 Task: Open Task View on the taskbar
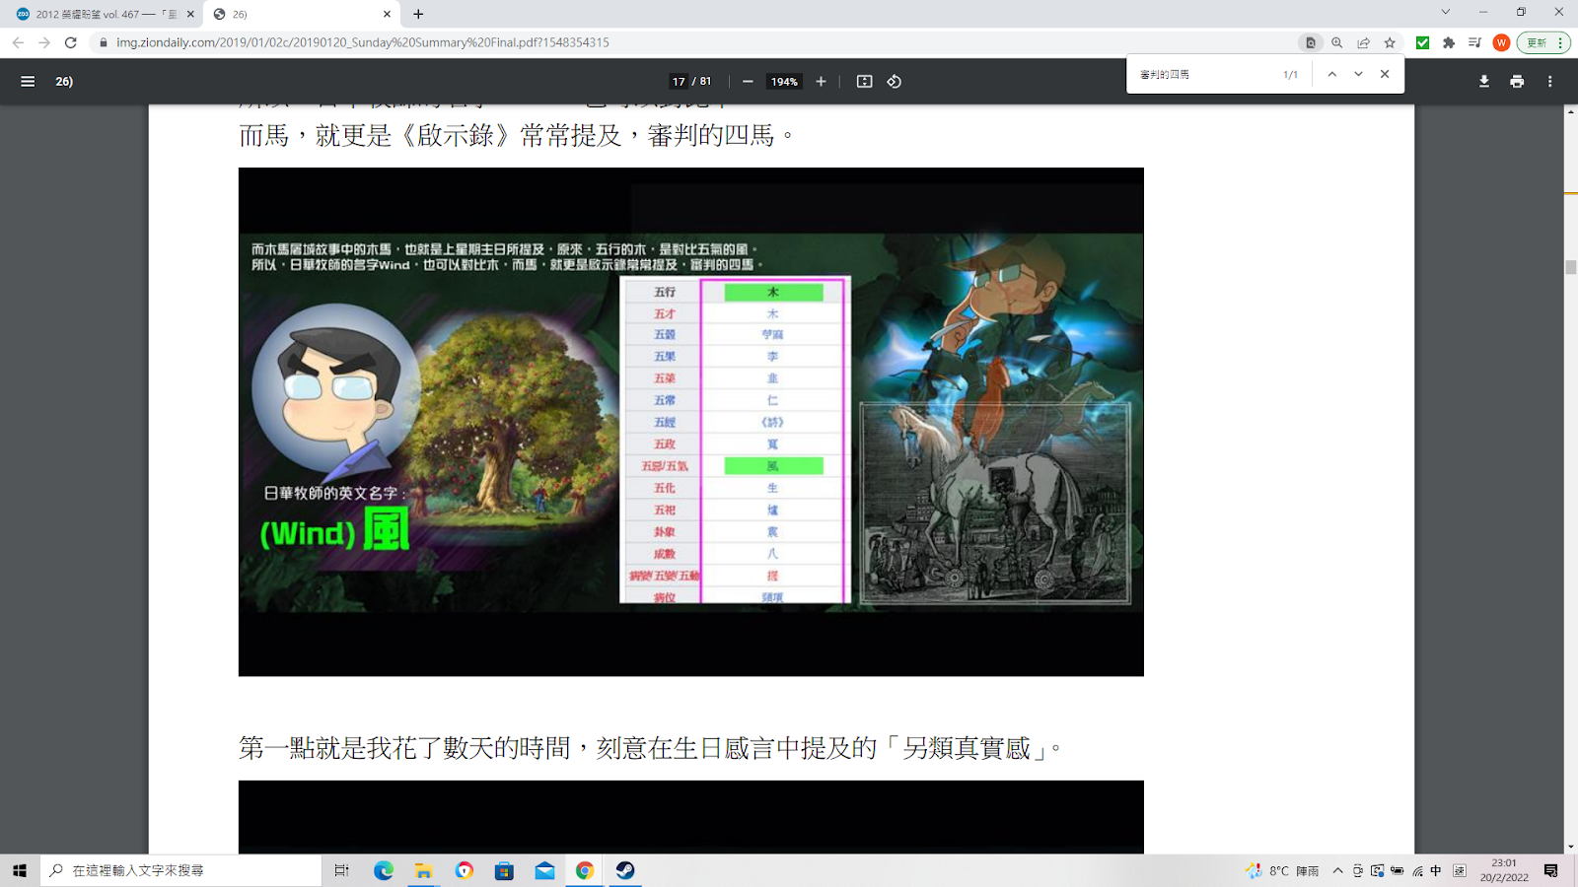[x=341, y=870]
